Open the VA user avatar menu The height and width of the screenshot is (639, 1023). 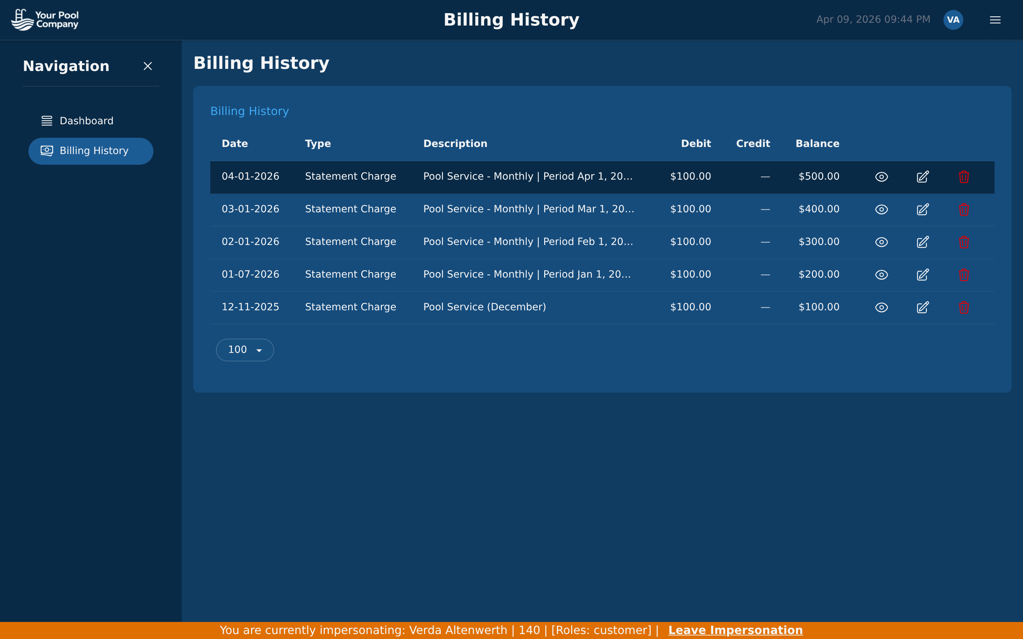953,19
